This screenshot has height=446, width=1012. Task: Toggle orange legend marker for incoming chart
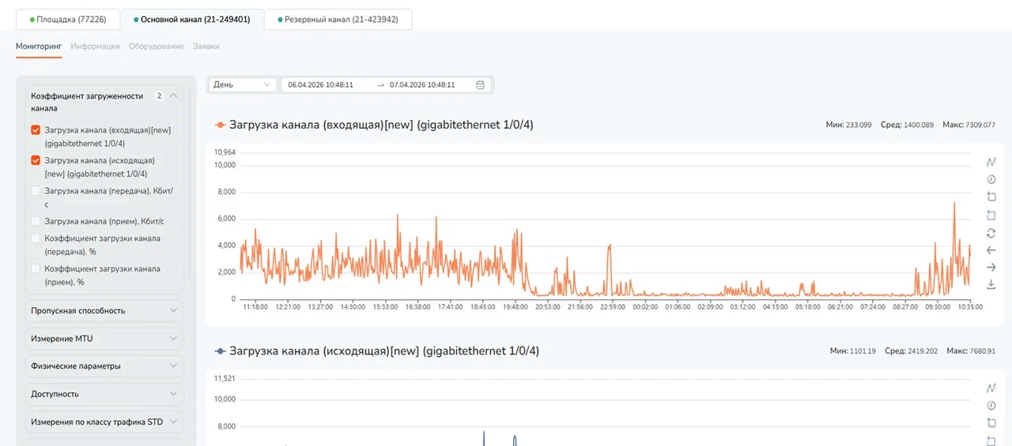tap(221, 125)
